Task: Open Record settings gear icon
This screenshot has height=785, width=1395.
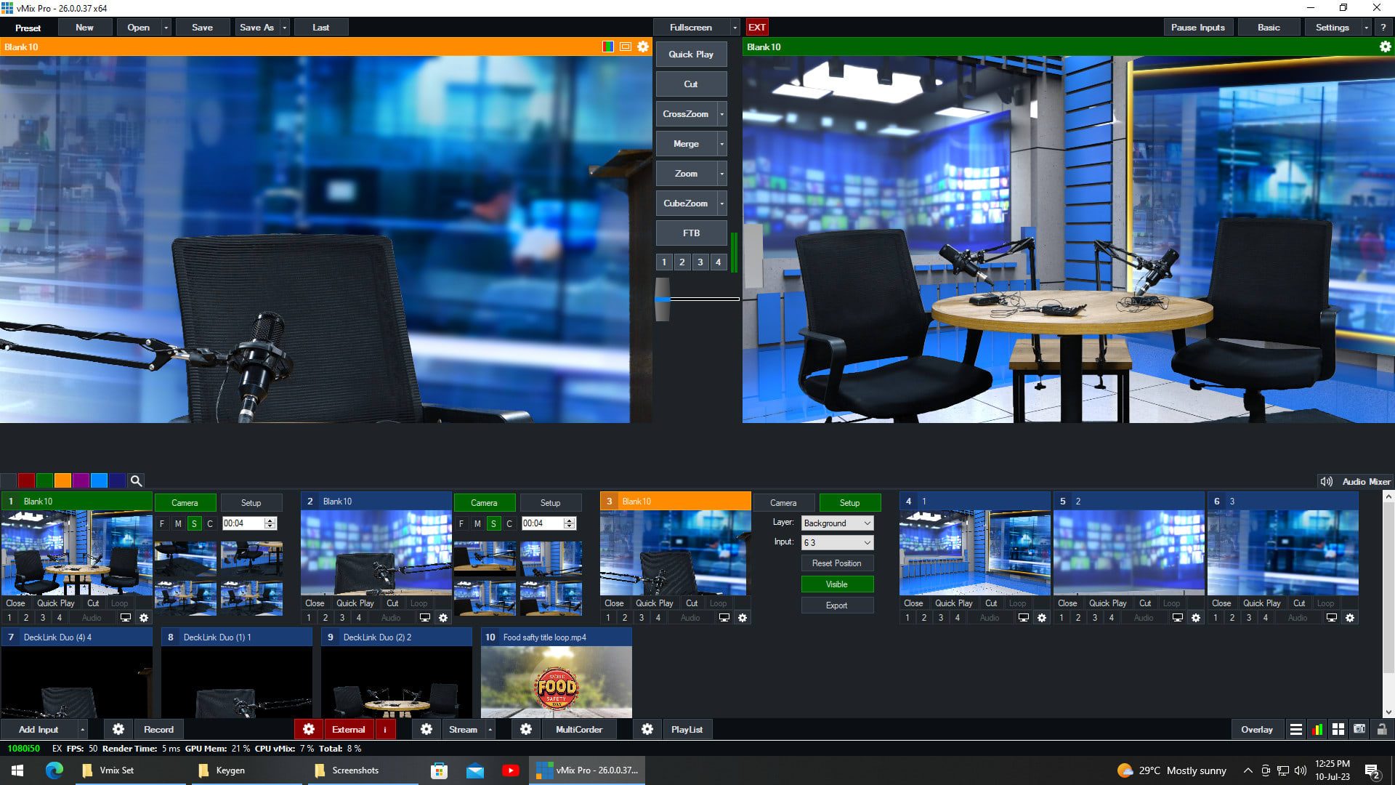Action: 118,729
